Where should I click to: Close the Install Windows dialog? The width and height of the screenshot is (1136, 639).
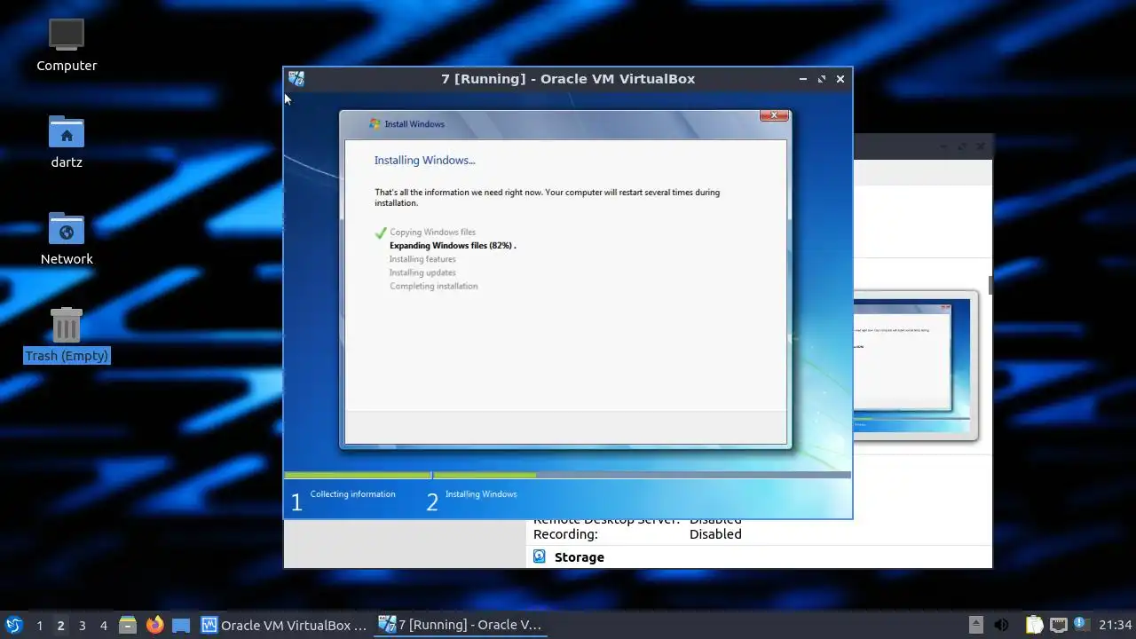click(774, 115)
